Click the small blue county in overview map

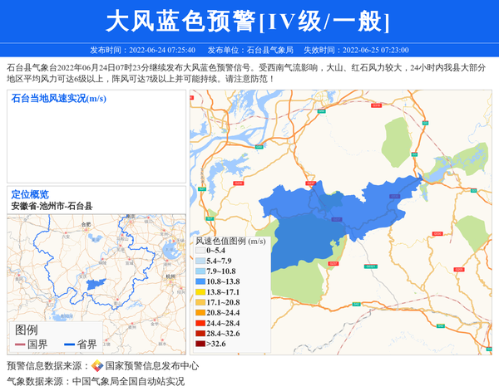[96, 284]
